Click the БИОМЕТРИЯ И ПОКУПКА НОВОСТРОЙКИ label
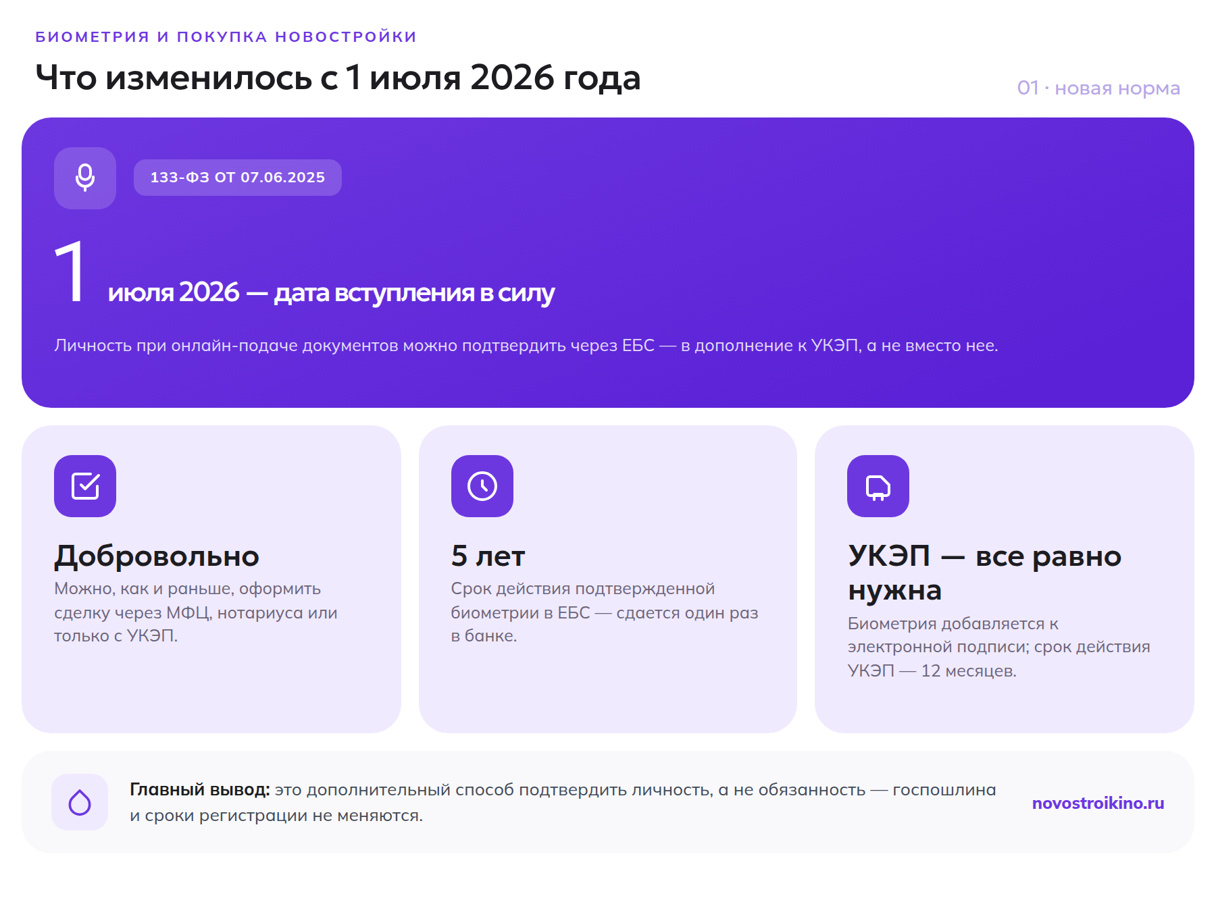1216x898 pixels. [226, 36]
